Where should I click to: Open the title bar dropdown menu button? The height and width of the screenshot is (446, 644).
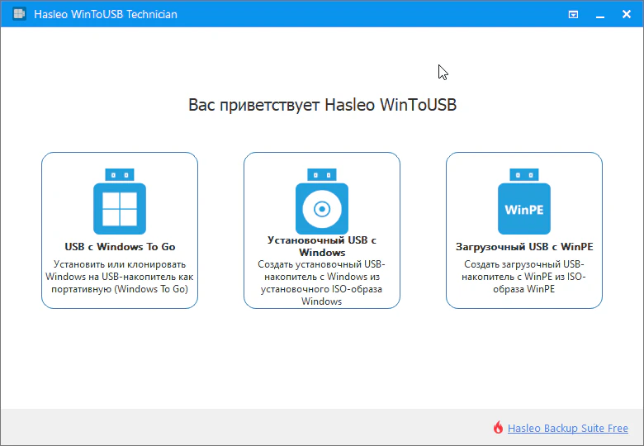574,14
